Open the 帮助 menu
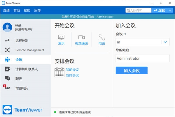The height and width of the screenshot is (117, 175). click(x=27, y=10)
